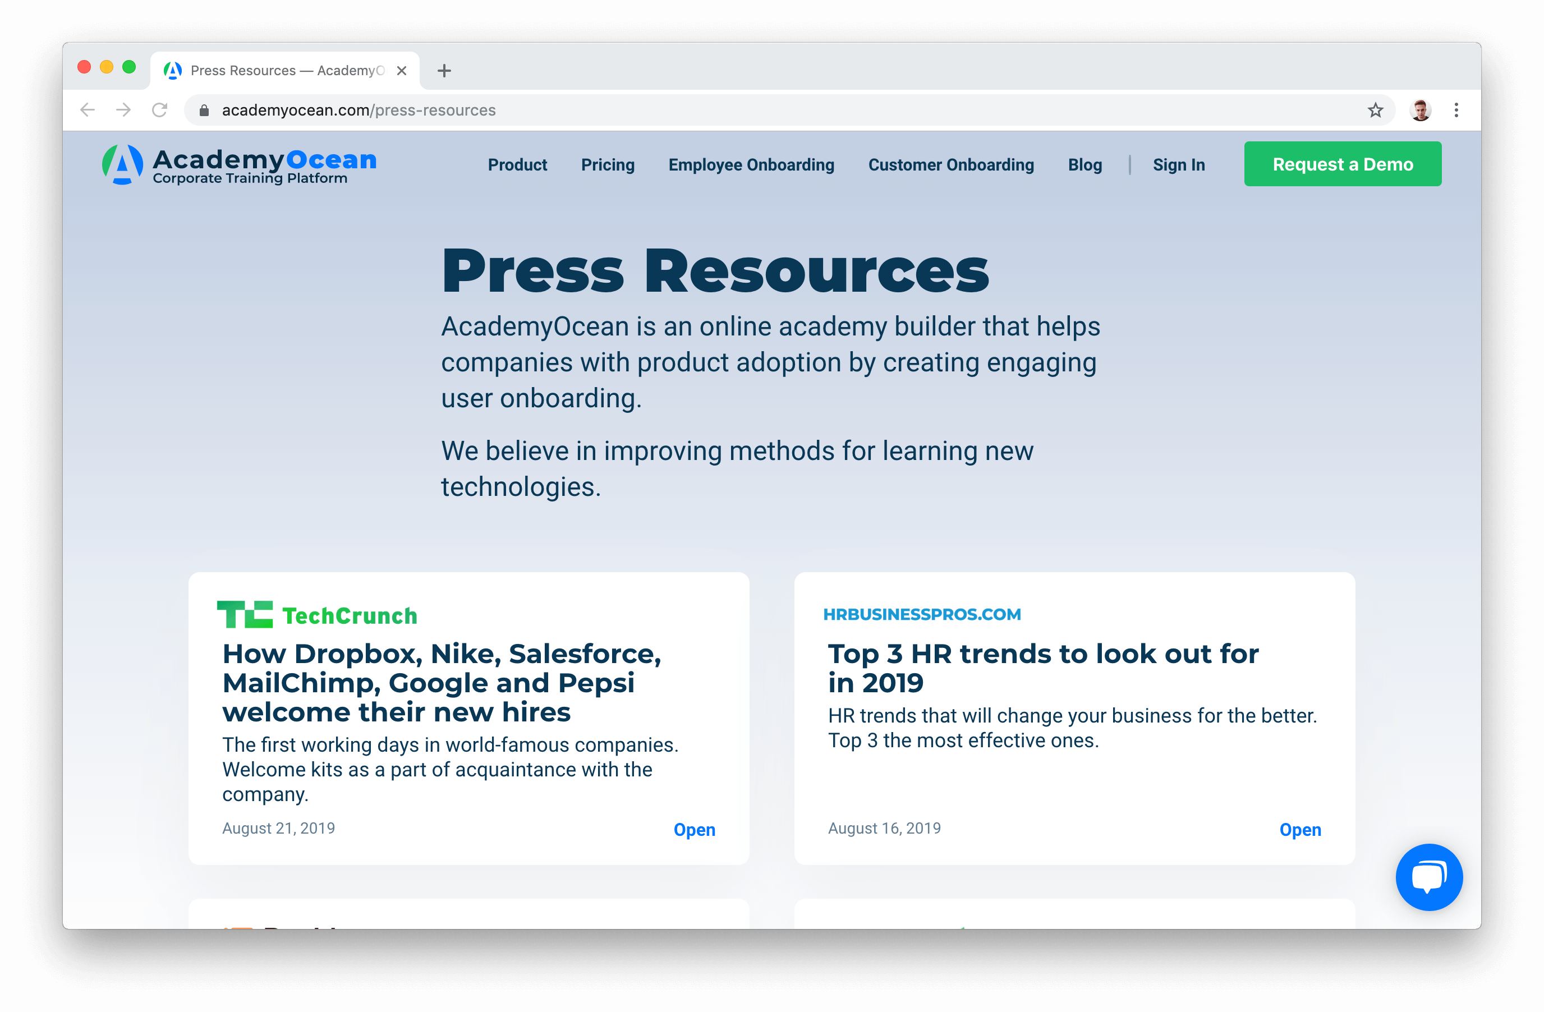The width and height of the screenshot is (1544, 1012).
Task: Click the yellow macOS minimize window button
Action: (107, 67)
